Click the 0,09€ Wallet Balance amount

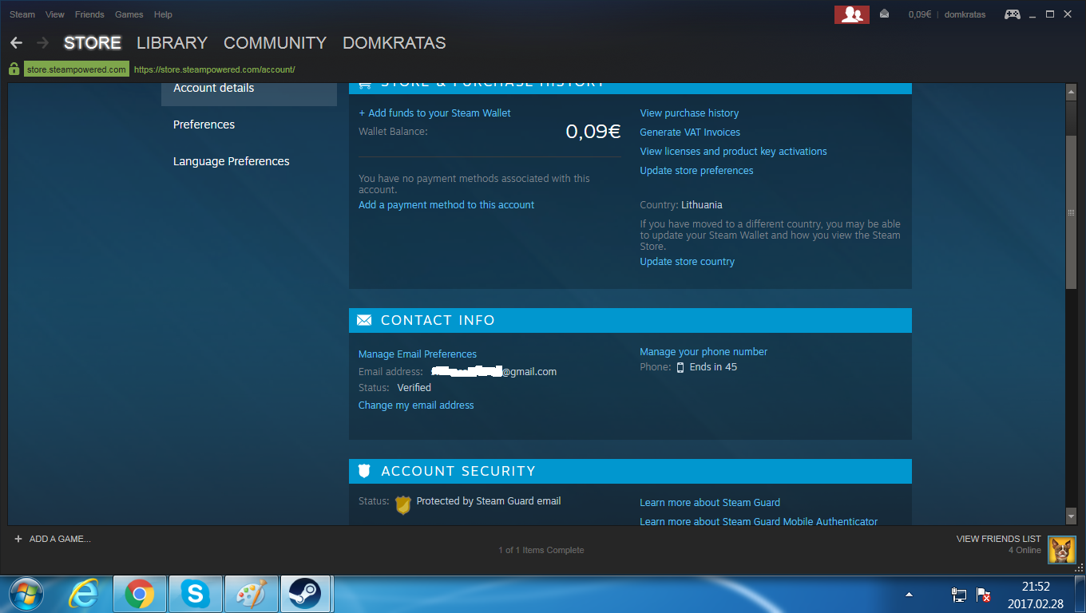[593, 132]
